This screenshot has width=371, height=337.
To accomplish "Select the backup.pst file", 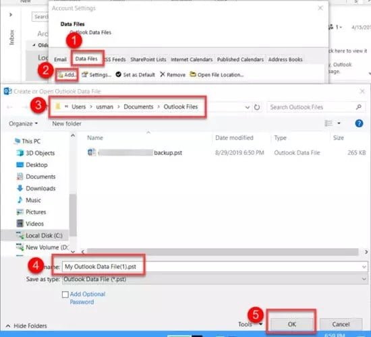I will pos(135,153).
